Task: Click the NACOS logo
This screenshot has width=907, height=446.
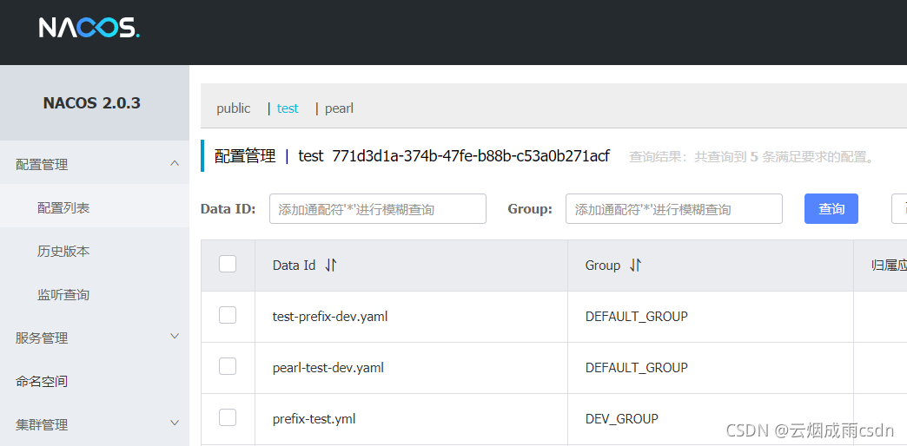Action: point(89,27)
